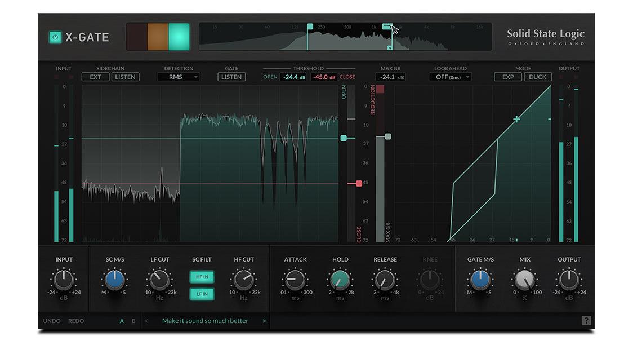Switch to preset slot B

pos(133,321)
